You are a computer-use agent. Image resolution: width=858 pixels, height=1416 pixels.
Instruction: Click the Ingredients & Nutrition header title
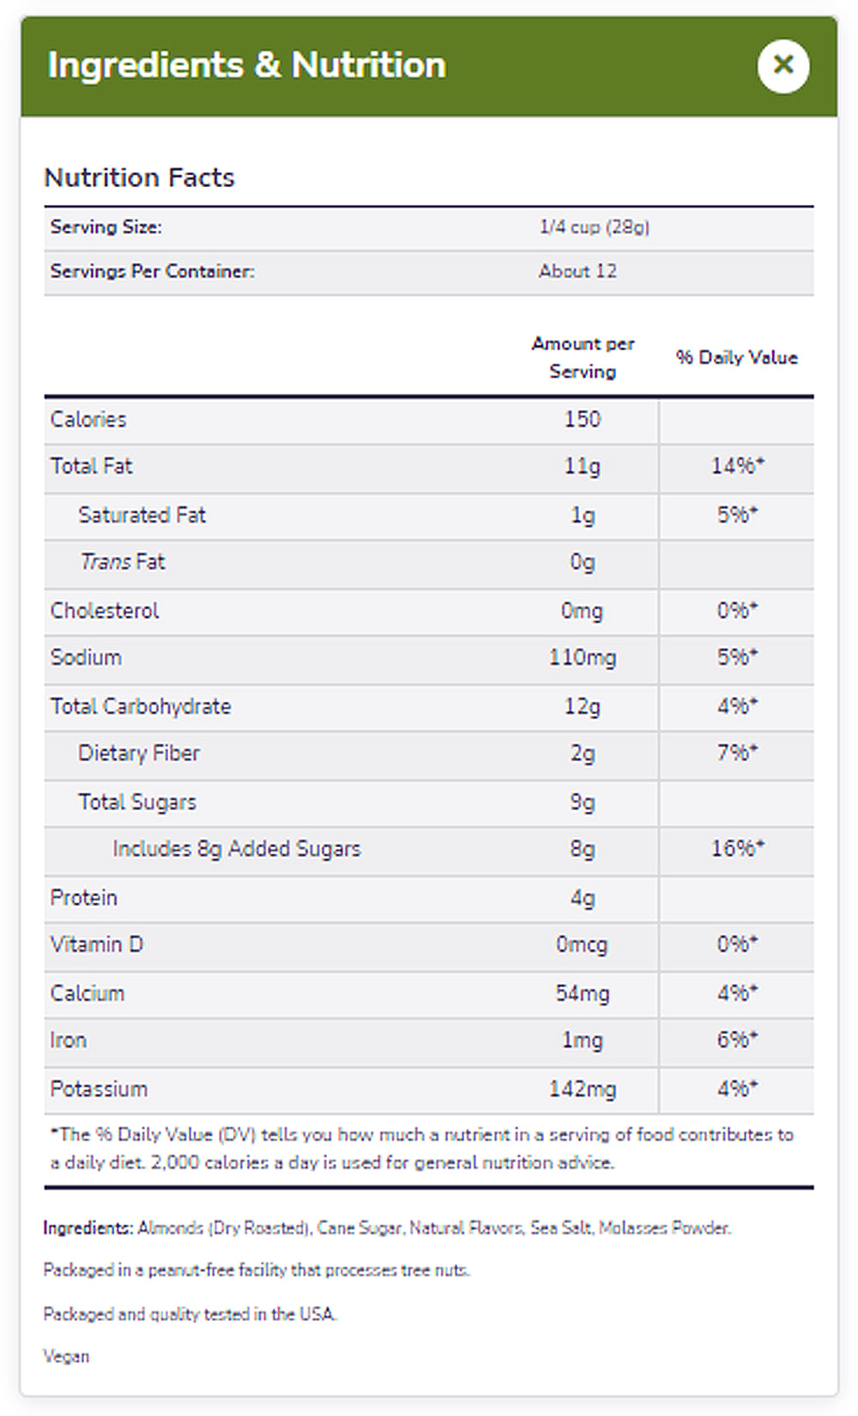click(247, 65)
